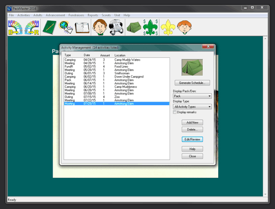Image resolution: width=275 pixels, height=209 pixels.
Task: Select the Meeting 04/28/15 row
Action: 116,63
